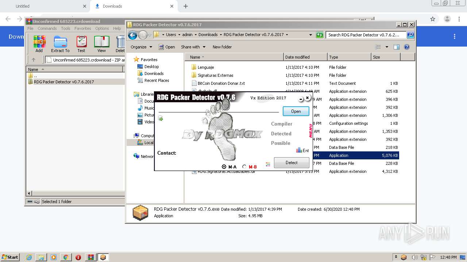Open Explorer recent locations dropdown arrow

(x=150, y=35)
